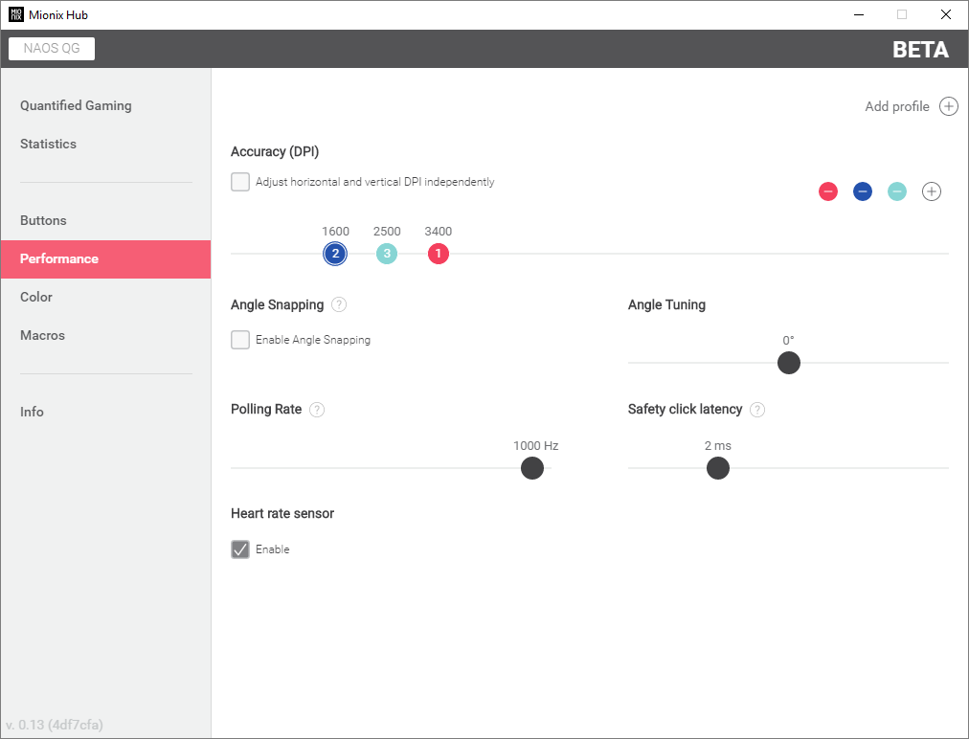Select DPI marker 3 at 2500
This screenshot has width=969, height=739.
(387, 254)
